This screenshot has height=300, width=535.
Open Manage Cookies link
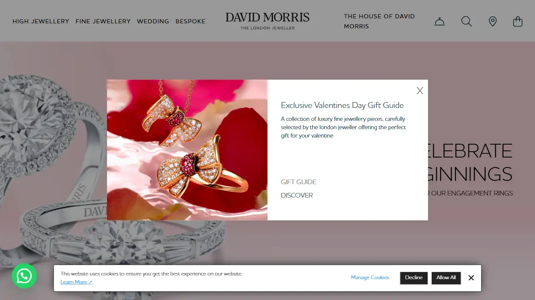370,277
